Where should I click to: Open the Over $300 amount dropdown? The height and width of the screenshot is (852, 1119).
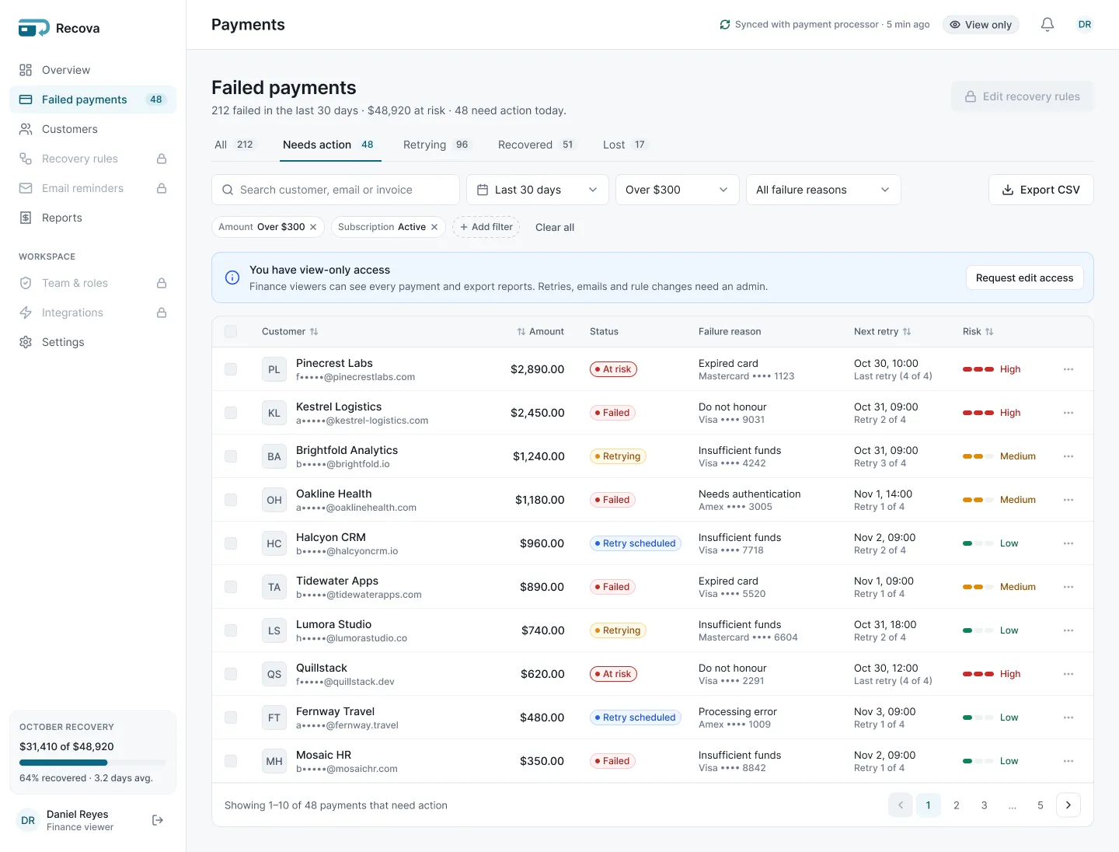(x=678, y=190)
